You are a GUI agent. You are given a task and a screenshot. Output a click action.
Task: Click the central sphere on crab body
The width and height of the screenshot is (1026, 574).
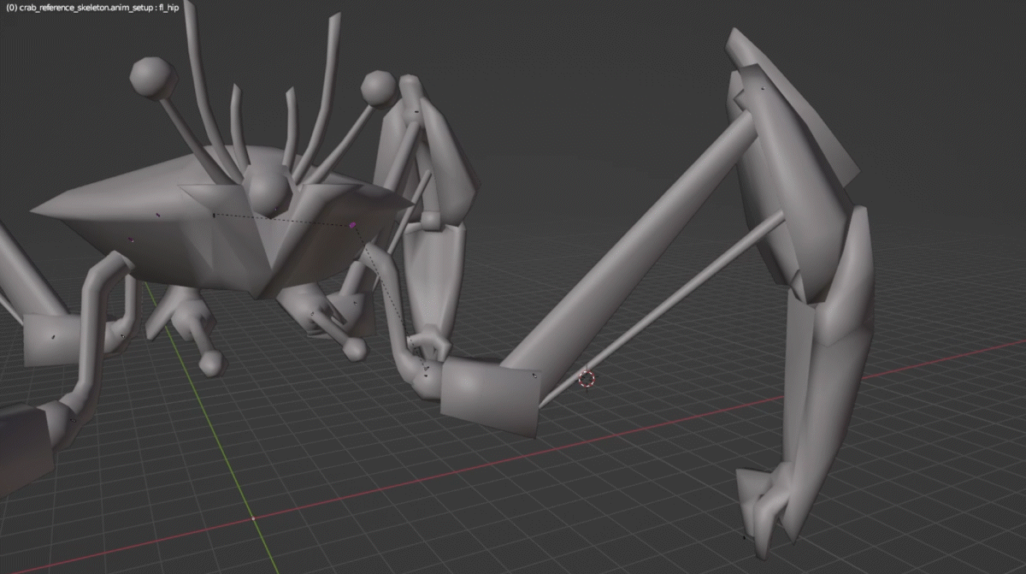click(x=268, y=192)
